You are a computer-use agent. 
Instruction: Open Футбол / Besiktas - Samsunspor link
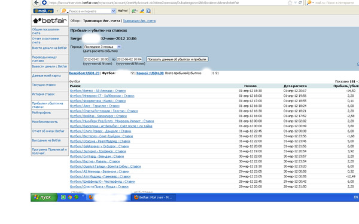click(x=99, y=116)
